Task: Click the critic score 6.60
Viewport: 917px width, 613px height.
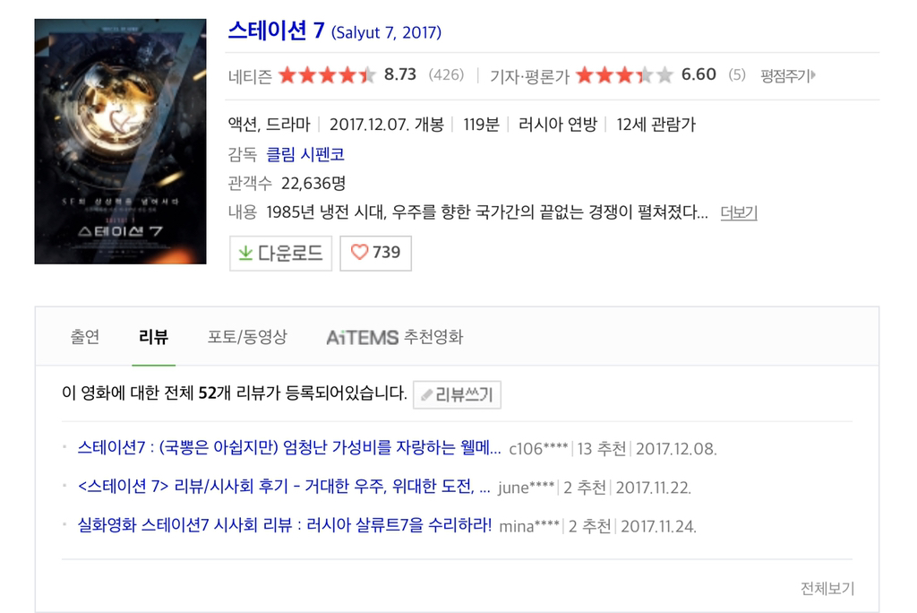Action: click(698, 74)
